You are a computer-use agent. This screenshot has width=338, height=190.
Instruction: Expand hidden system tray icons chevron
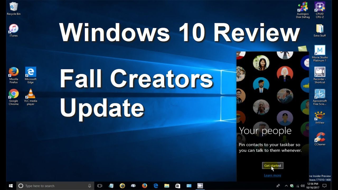tap(286, 186)
